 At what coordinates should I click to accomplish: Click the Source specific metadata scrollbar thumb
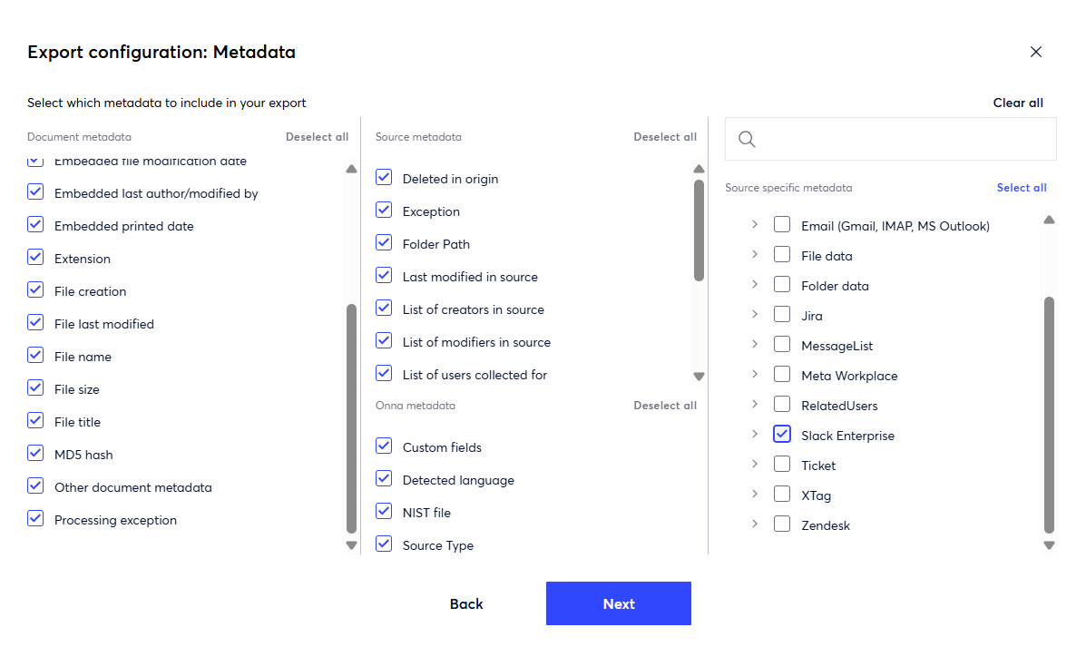coord(1049,414)
